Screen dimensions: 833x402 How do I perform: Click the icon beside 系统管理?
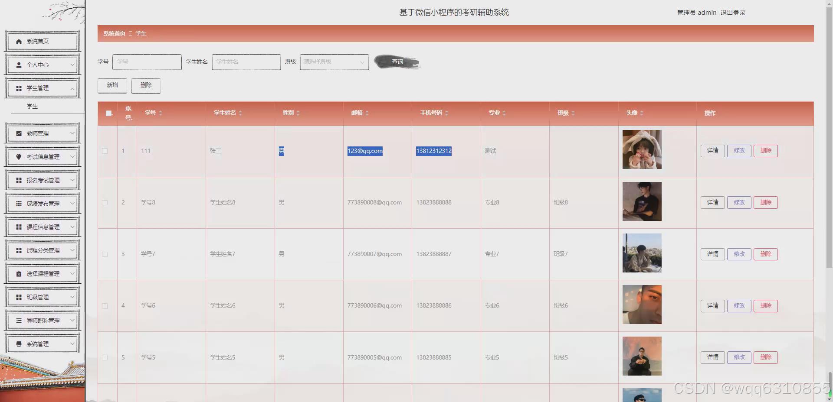pos(19,344)
